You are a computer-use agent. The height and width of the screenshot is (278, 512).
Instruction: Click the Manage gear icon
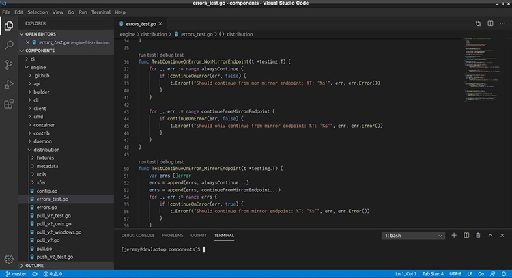tap(10, 259)
